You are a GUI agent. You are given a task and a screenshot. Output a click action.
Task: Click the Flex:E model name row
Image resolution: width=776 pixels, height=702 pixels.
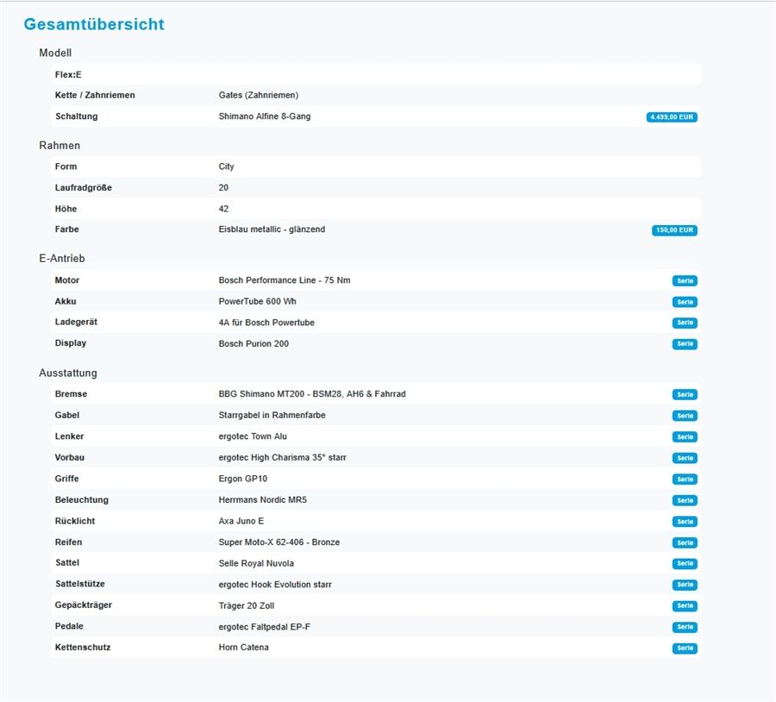[x=68, y=75]
